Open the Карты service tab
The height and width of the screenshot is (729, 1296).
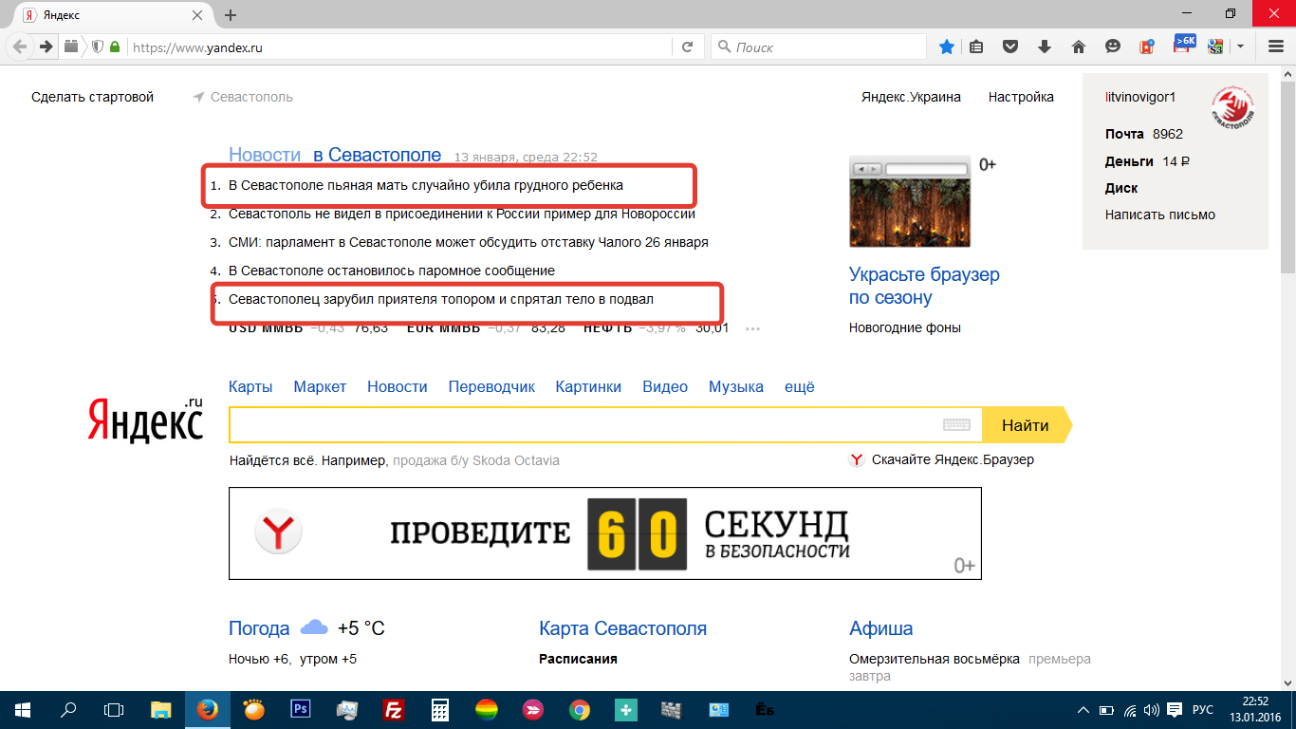[x=250, y=386]
